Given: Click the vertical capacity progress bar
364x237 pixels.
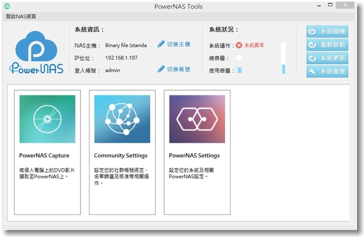Looking at the screenshot, I should 283,59.
